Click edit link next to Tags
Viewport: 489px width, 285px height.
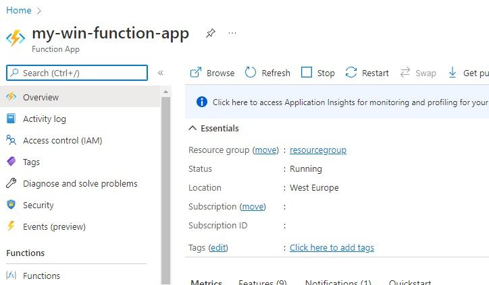pos(218,248)
